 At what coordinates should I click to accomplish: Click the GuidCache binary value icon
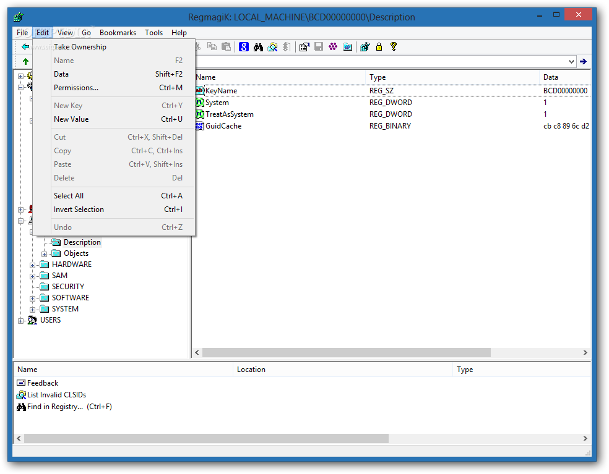[199, 126]
